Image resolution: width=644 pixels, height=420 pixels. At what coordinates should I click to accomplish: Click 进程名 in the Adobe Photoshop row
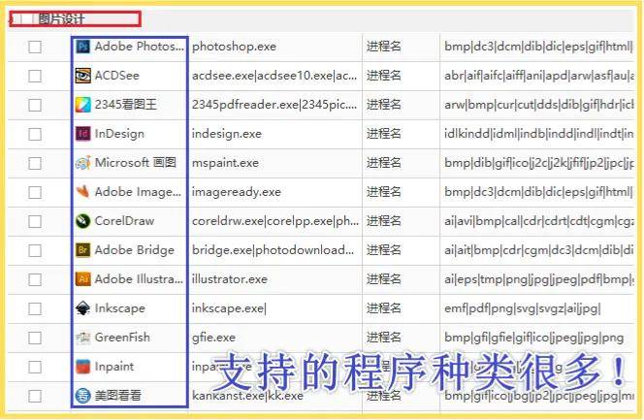click(384, 47)
